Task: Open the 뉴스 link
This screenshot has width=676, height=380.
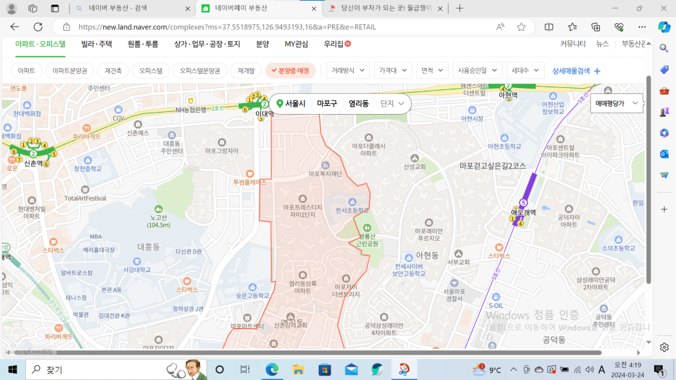Action: 602,44
